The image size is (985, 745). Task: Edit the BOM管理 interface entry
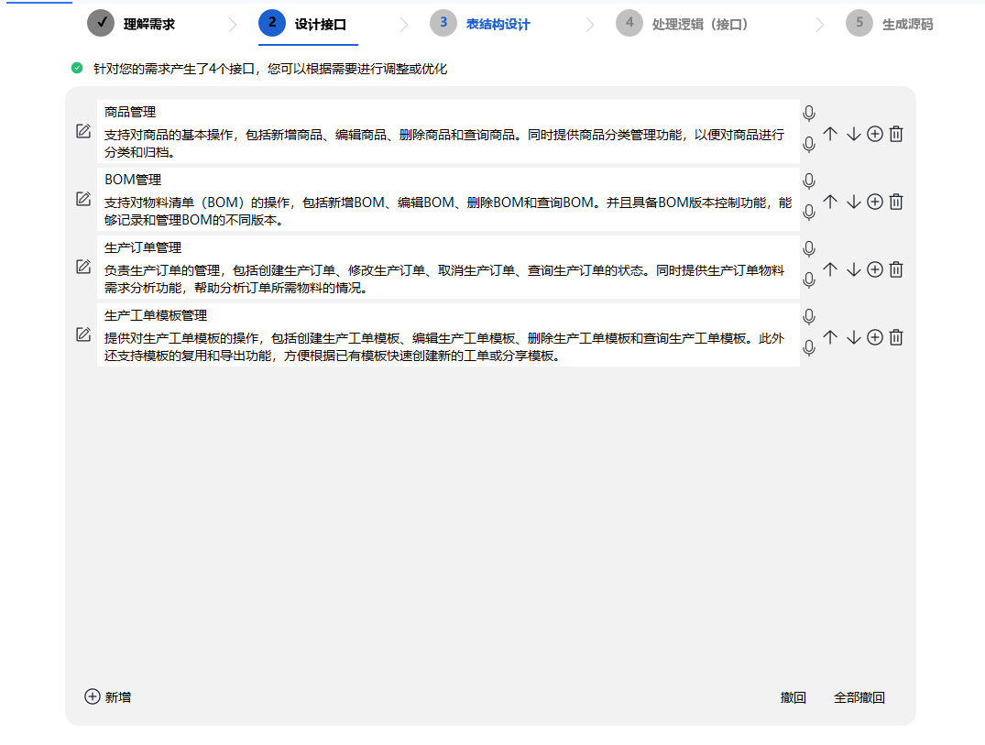coord(83,199)
